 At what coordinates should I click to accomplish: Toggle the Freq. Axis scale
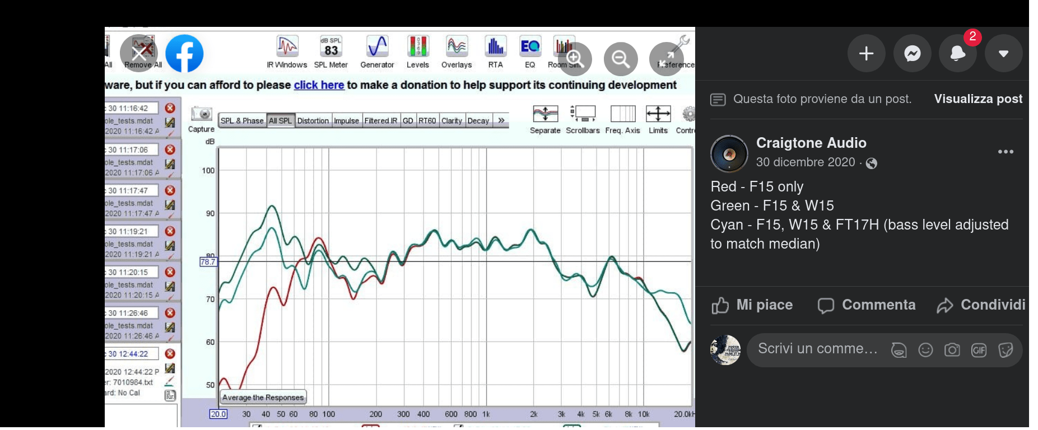[622, 120]
